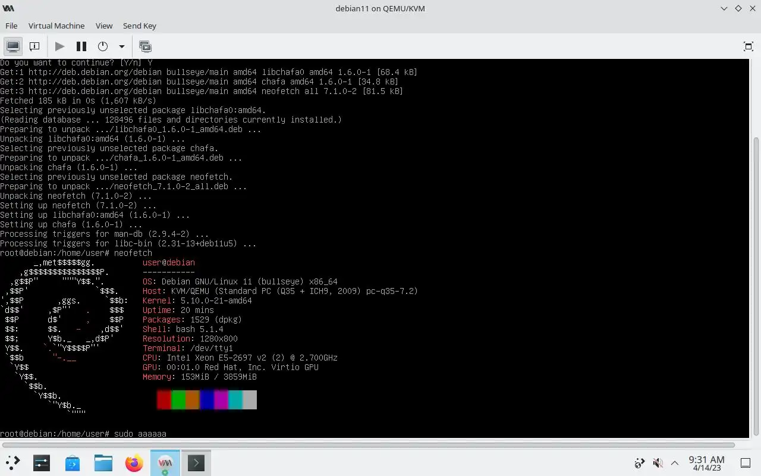Click the green neofetch color block
Image resolution: width=761 pixels, height=476 pixels.
pyautogui.click(x=178, y=400)
